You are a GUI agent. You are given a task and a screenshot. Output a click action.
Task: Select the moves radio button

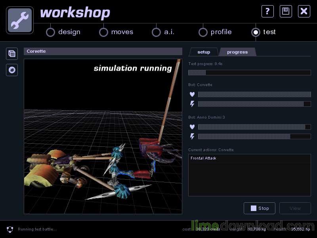(x=103, y=32)
